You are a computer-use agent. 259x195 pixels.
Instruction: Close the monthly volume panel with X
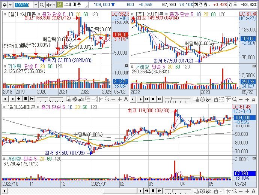(126, 66)
